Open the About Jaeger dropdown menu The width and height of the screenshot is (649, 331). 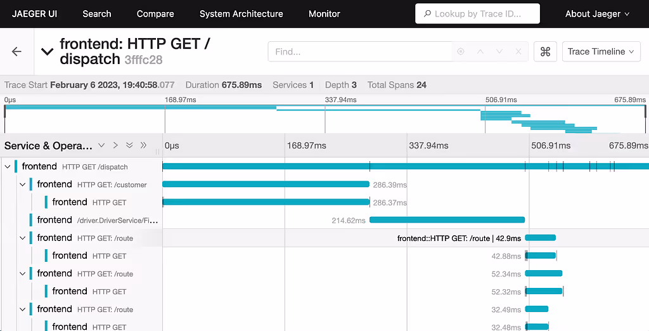click(x=597, y=14)
